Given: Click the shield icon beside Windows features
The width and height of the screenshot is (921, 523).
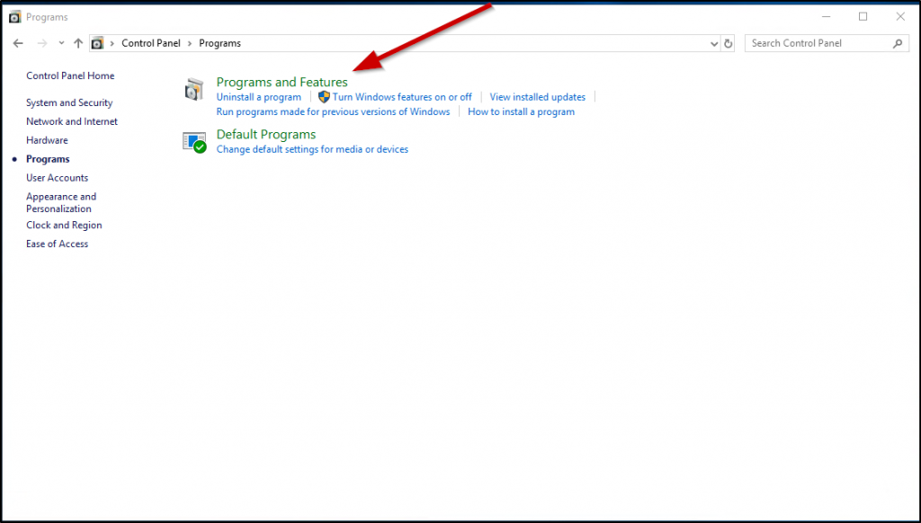Looking at the screenshot, I should point(324,97).
